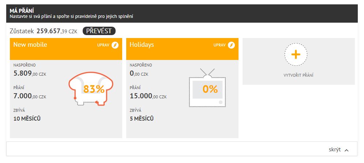Click the 0% progress percentage
The height and width of the screenshot is (163, 364).
coord(210,89)
